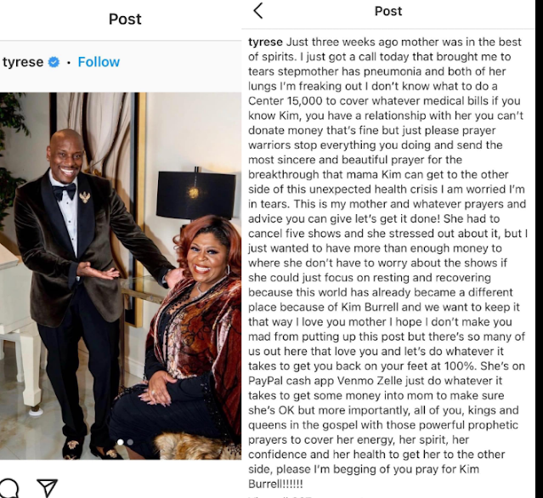Viewport: 543px width, 498px height.
Task: Share post with the paper plane icon
Action: pyautogui.click(x=47, y=488)
